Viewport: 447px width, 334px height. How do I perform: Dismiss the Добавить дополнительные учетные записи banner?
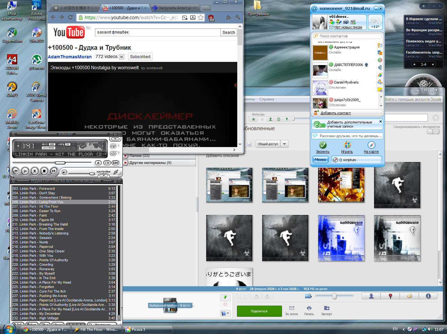[x=380, y=122]
